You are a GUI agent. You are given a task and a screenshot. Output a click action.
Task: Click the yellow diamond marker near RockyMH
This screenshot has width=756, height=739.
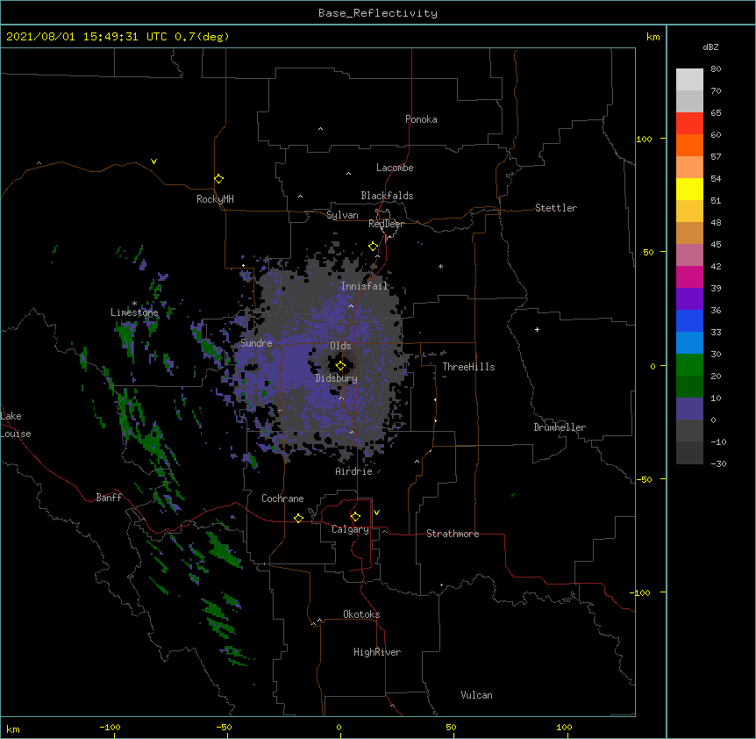(x=218, y=179)
